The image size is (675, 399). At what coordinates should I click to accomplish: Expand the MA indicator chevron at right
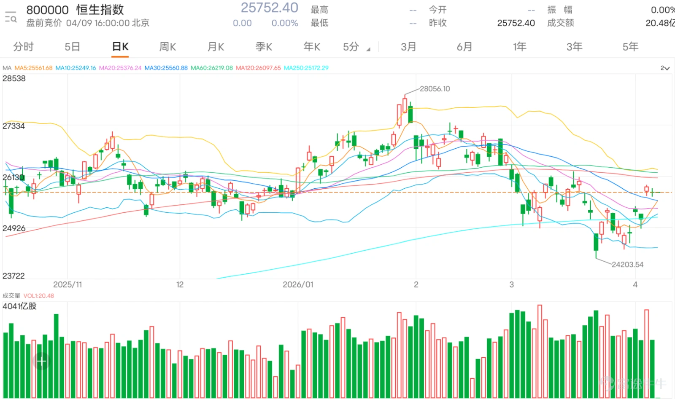coord(665,68)
